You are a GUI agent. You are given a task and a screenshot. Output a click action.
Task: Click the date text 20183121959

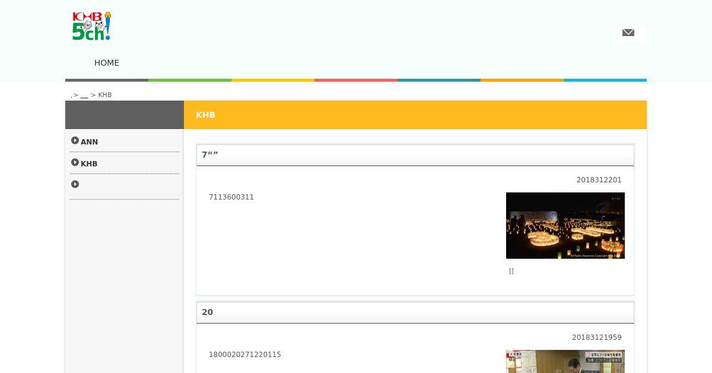pos(597,337)
